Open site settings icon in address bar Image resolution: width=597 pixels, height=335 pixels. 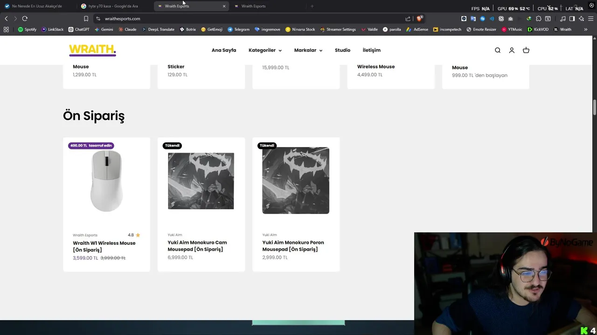click(98, 19)
